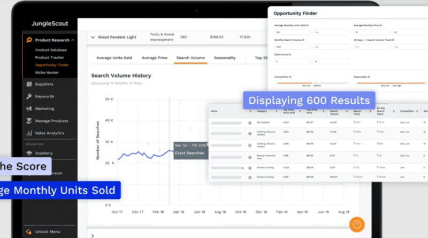428x238 pixels.
Task: Click the orange help question mark button
Action: (x=357, y=225)
